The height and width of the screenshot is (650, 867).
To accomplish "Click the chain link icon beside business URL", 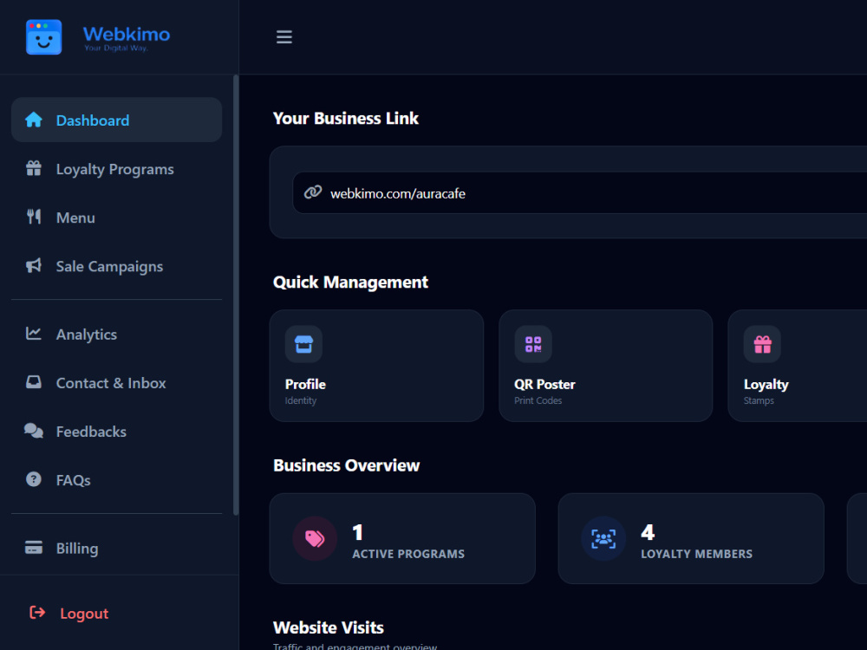I will click(x=313, y=192).
